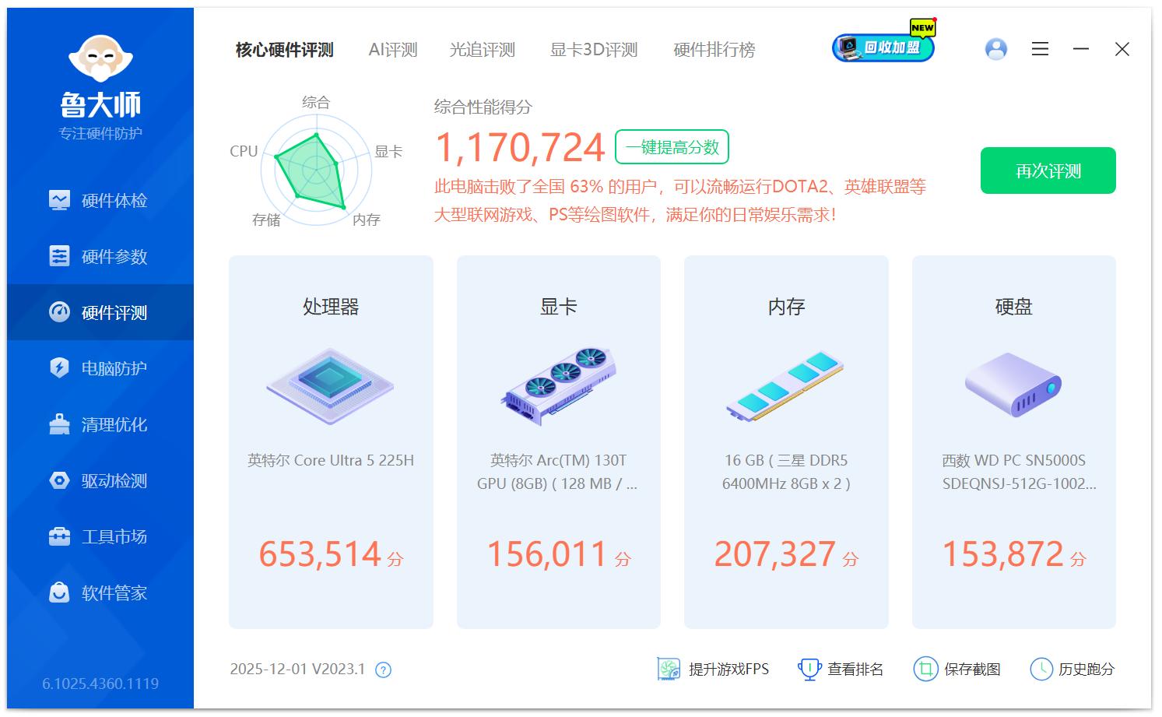This screenshot has height=717, width=1162.
Task: Click the 硬盘 card title
Action: pos(1013,307)
